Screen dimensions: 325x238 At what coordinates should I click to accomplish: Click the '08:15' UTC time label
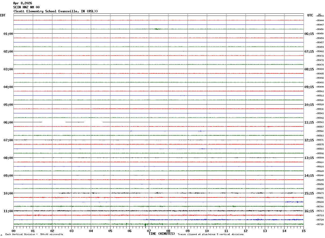pos(309,69)
